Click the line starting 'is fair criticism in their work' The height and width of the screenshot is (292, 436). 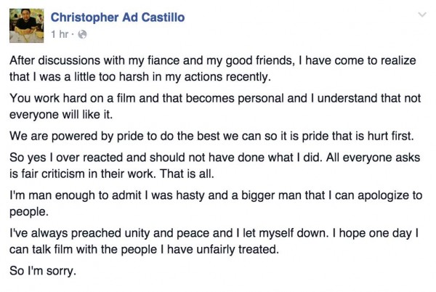(x=112, y=174)
